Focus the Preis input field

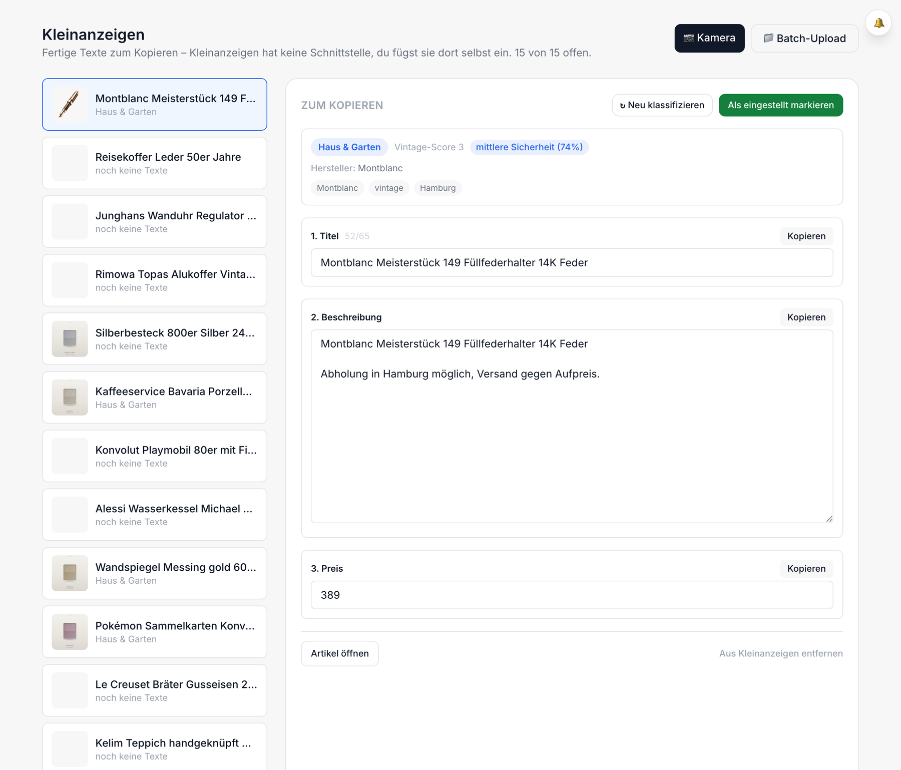[x=572, y=595]
